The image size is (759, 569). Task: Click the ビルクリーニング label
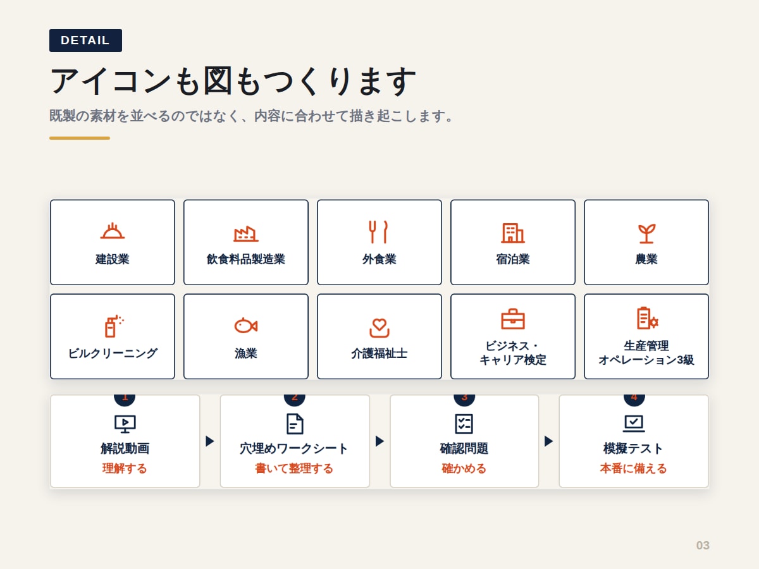(113, 353)
